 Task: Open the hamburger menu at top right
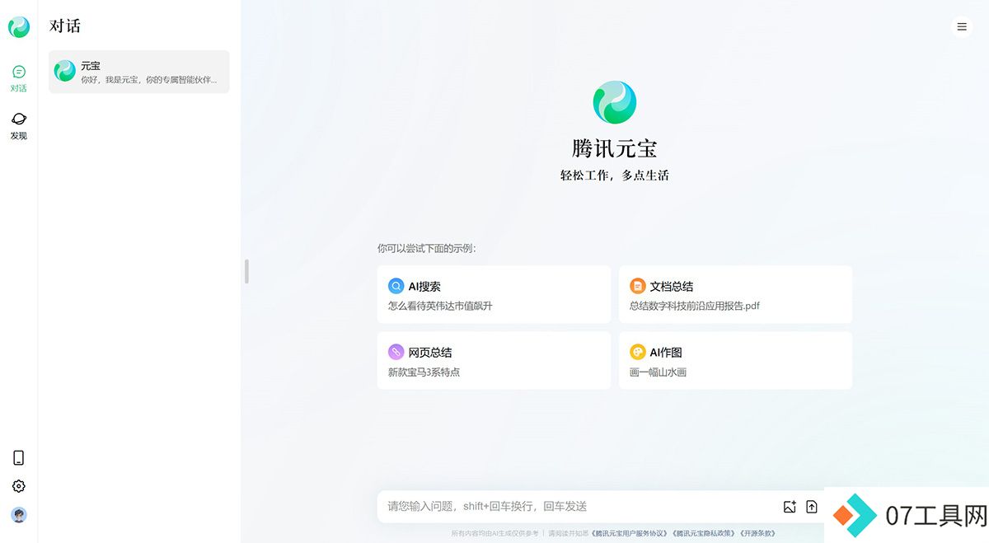coord(961,27)
